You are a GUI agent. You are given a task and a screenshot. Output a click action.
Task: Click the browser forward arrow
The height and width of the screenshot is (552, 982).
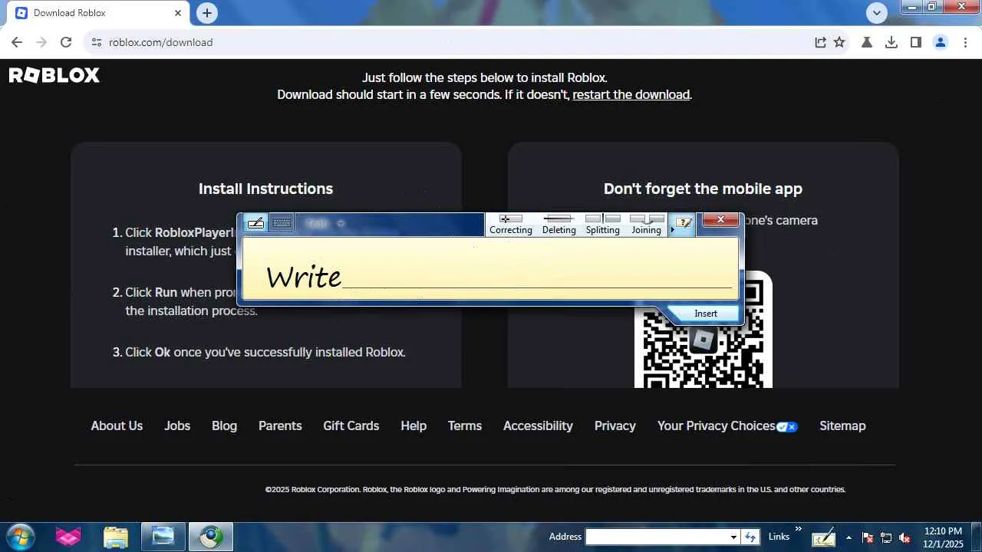pyautogui.click(x=41, y=42)
